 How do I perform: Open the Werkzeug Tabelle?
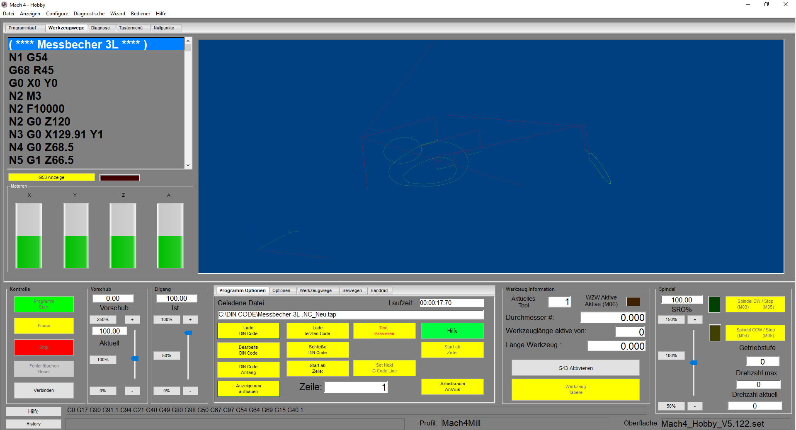point(575,389)
